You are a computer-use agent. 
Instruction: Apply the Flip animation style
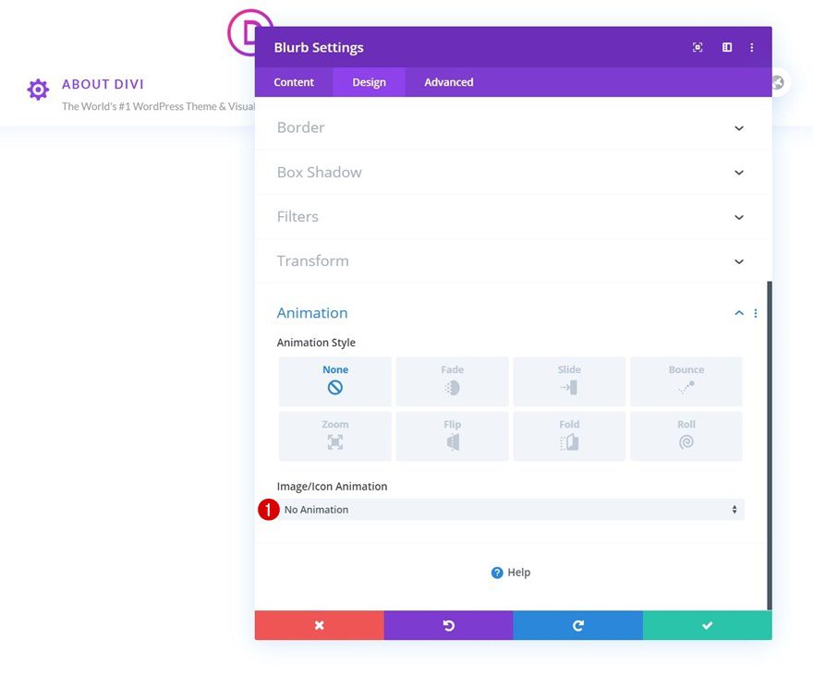(452, 437)
